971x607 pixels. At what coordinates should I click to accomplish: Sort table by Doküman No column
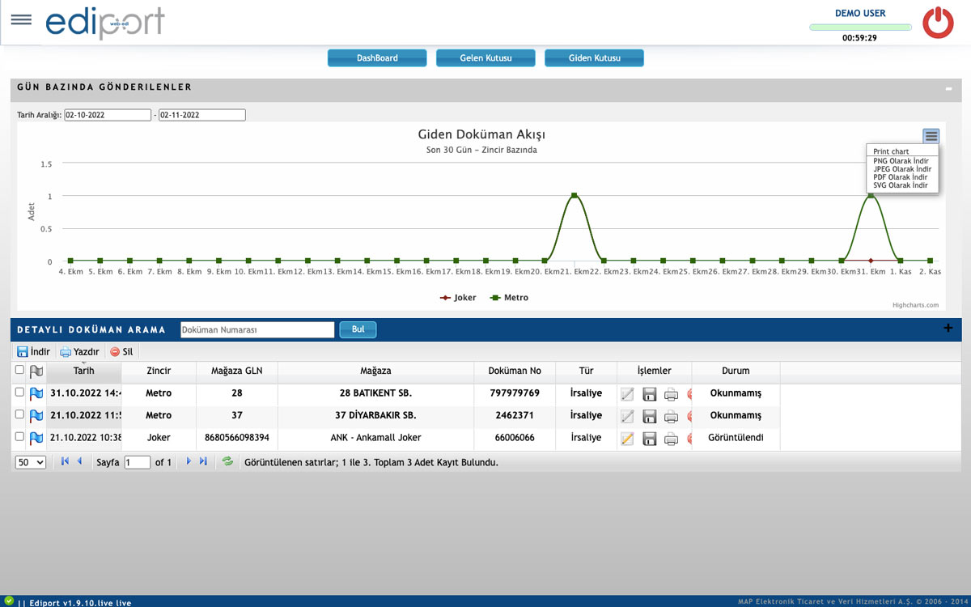point(515,371)
